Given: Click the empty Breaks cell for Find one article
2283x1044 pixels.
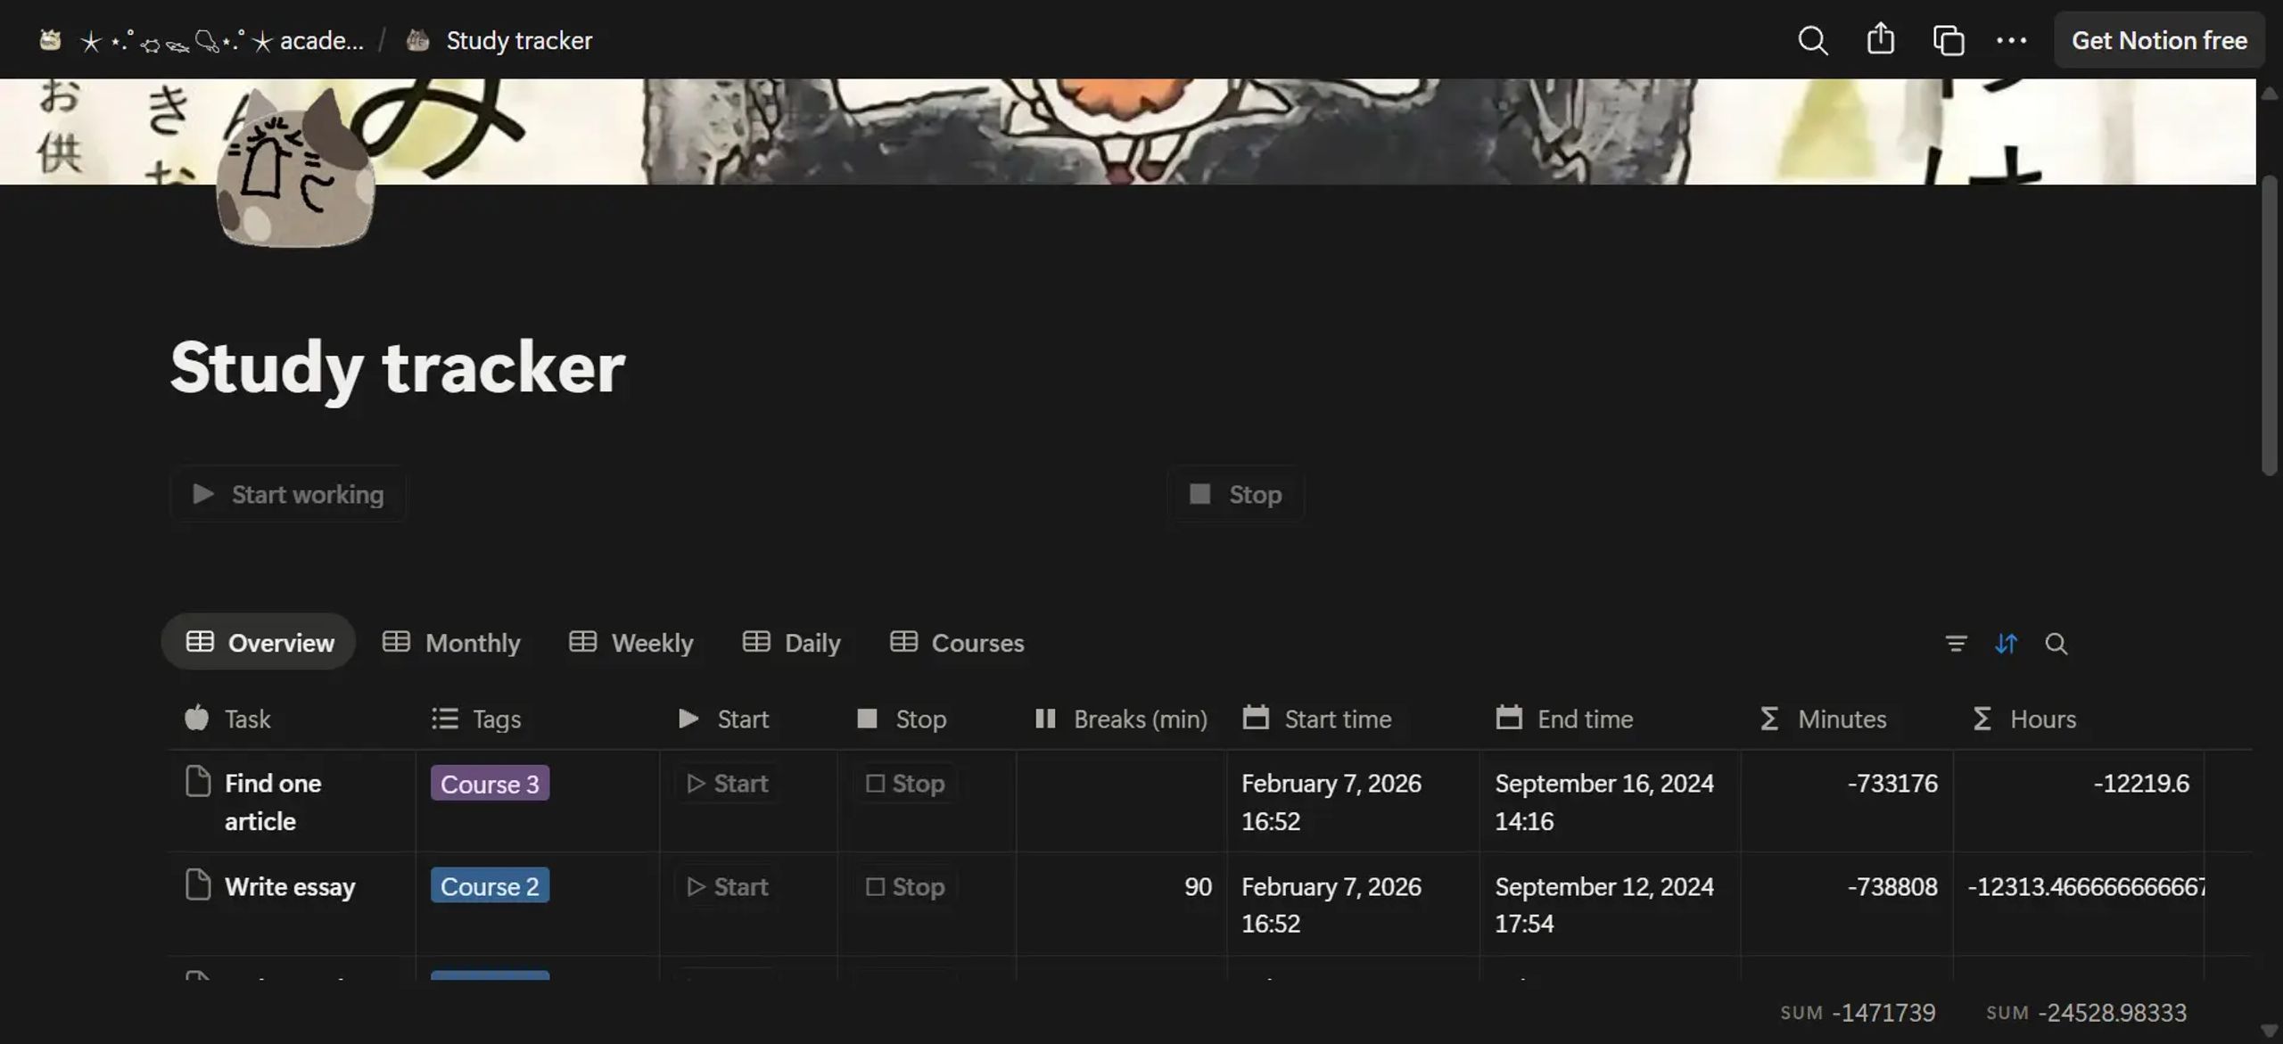Looking at the screenshot, I should tap(1121, 801).
